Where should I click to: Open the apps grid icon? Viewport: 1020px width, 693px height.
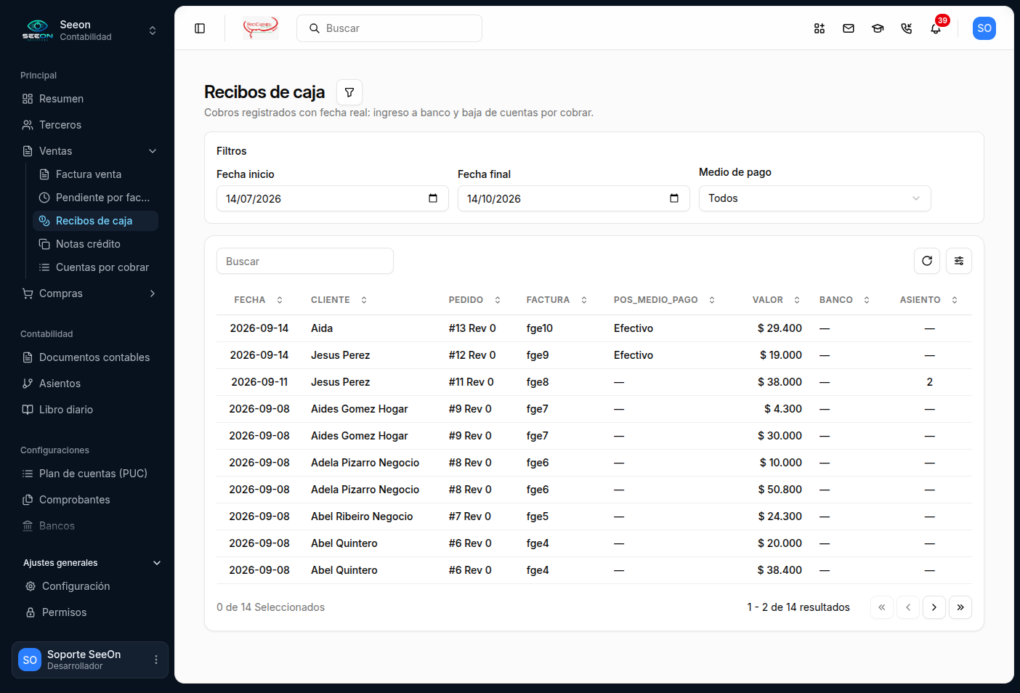(x=819, y=28)
